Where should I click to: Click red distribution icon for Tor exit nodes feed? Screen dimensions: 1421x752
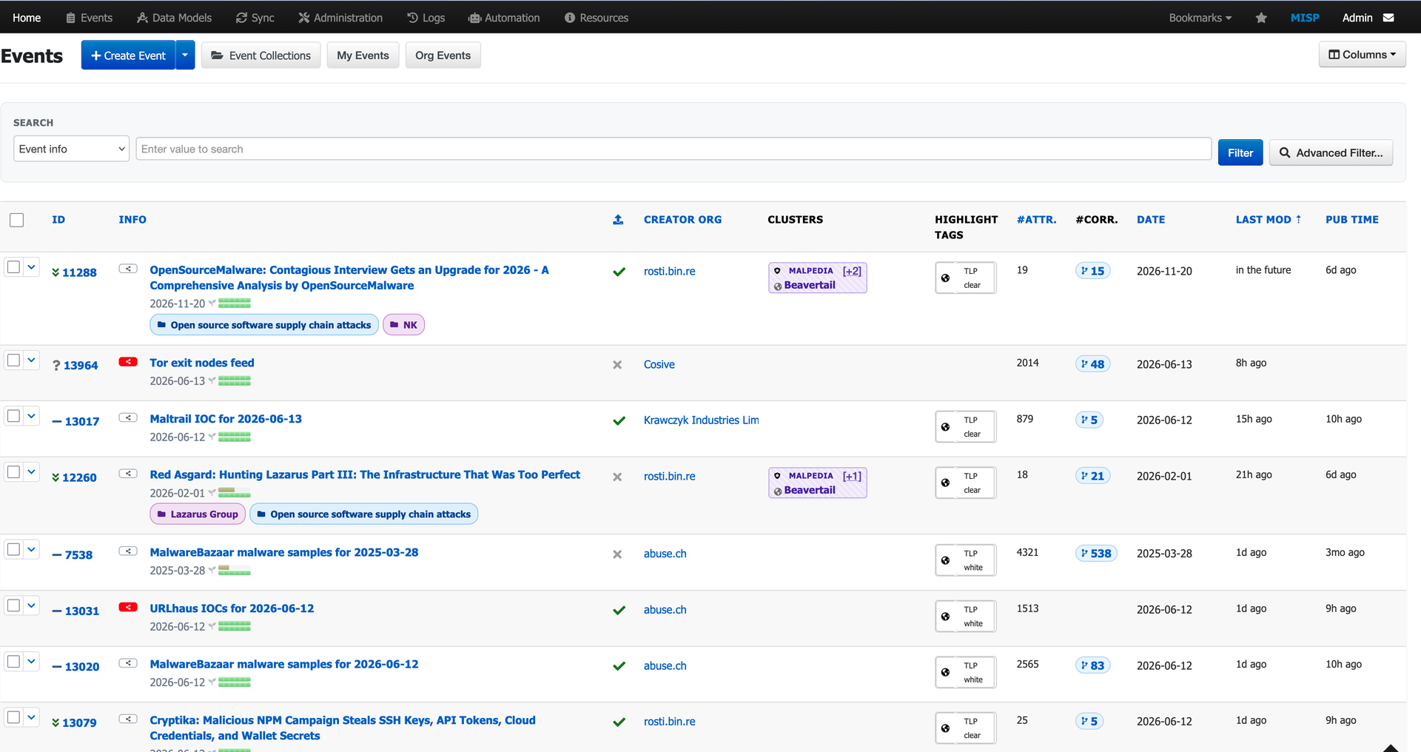click(x=128, y=362)
